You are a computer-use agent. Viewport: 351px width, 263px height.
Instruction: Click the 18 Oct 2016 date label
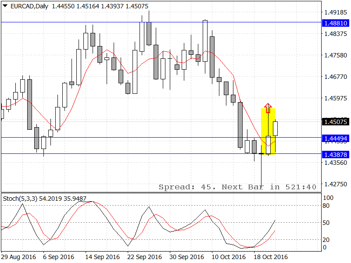point(271,257)
